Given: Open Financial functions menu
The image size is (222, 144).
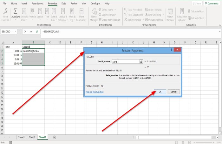Looking at the screenshot, I should [x=32, y=15].
